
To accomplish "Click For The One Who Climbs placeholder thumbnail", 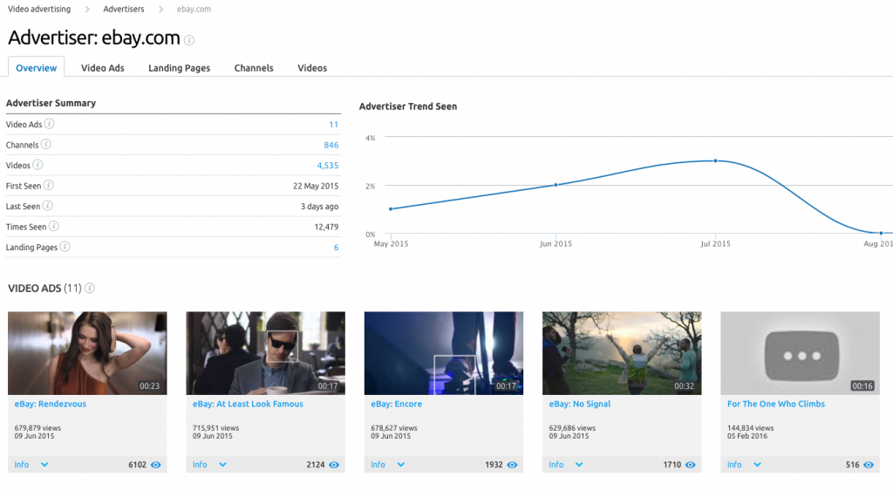I will point(801,353).
